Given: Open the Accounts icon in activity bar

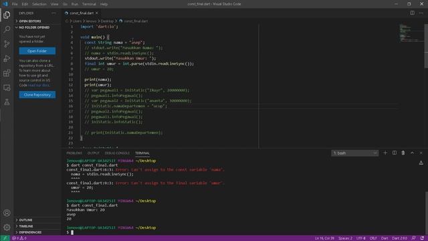Looking at the screenshot, I should pos(7,213).
